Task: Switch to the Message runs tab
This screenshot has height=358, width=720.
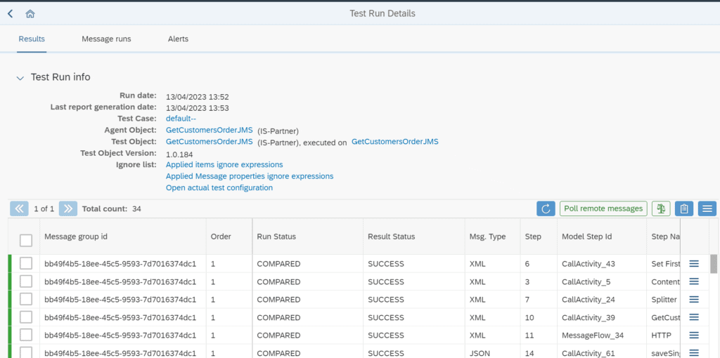Action: click(x=106, y=39)
